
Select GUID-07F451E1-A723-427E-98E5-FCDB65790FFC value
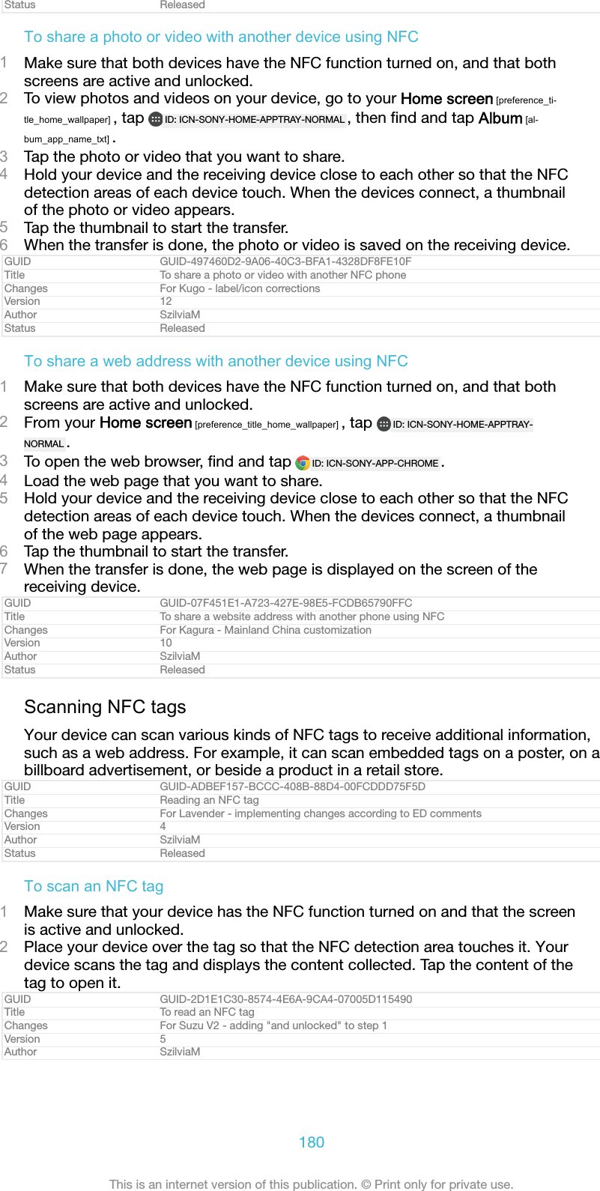(x=286, y=603)
